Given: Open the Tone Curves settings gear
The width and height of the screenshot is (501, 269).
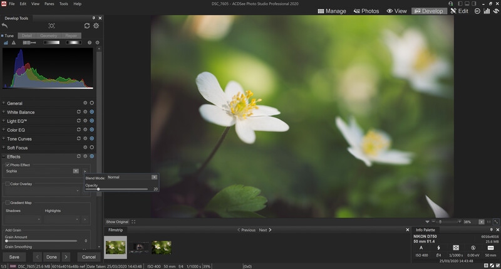Looking at the screenshot, I should [85, 139].
